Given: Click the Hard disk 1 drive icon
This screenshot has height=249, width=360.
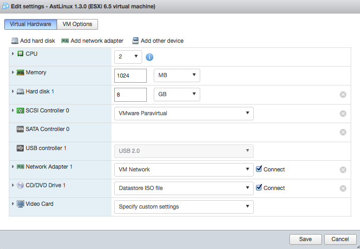Looking at the screenshot, I should tap(20, 92).
